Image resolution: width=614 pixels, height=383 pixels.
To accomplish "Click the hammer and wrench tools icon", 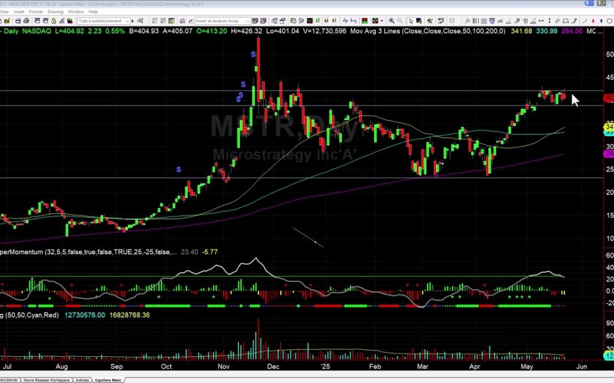I will (430, 21).
